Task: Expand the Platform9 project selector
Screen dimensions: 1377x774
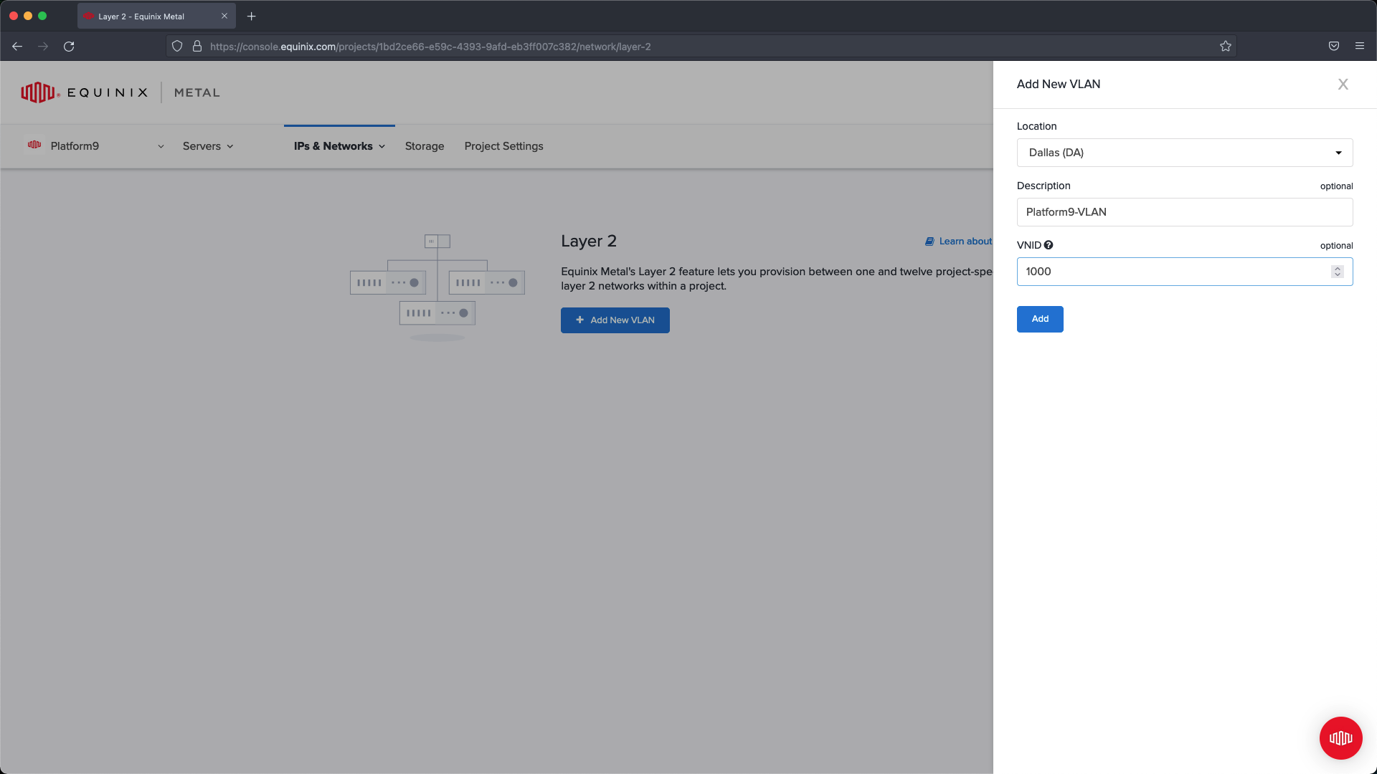Action: [95, 146]
